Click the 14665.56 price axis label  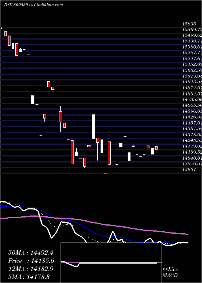[192, 105]
